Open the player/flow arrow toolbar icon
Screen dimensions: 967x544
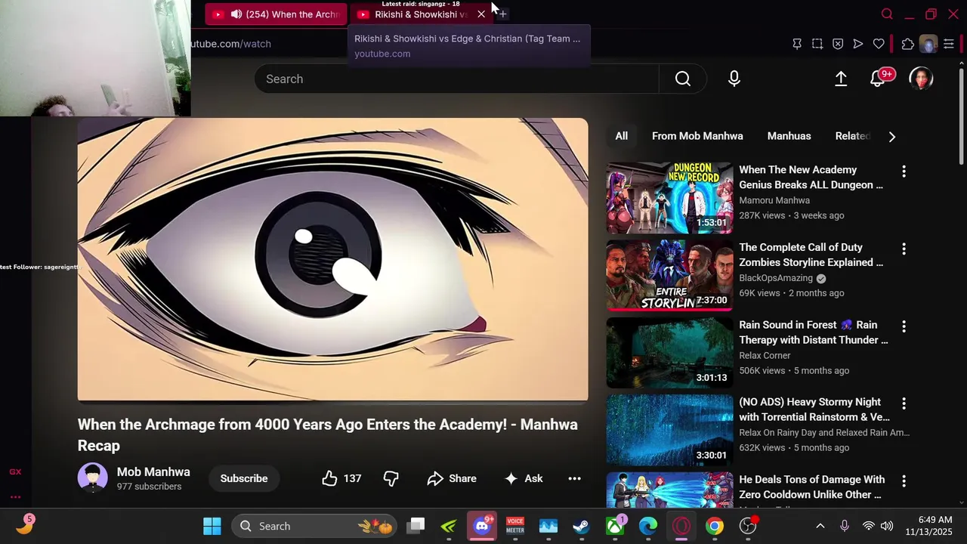858,44
